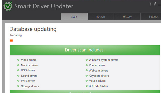
Task: Open help via the question mark icon
Action: point(150,4)
